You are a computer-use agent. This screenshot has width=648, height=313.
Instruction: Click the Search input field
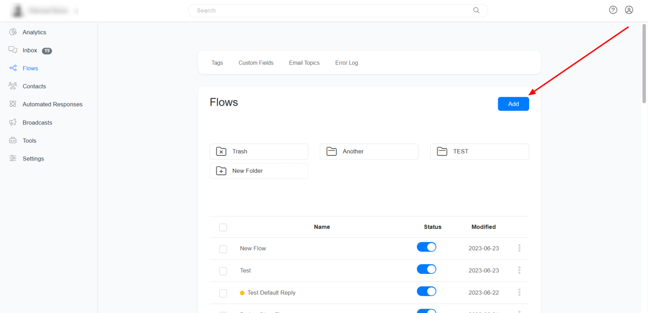tap(337, 10)
